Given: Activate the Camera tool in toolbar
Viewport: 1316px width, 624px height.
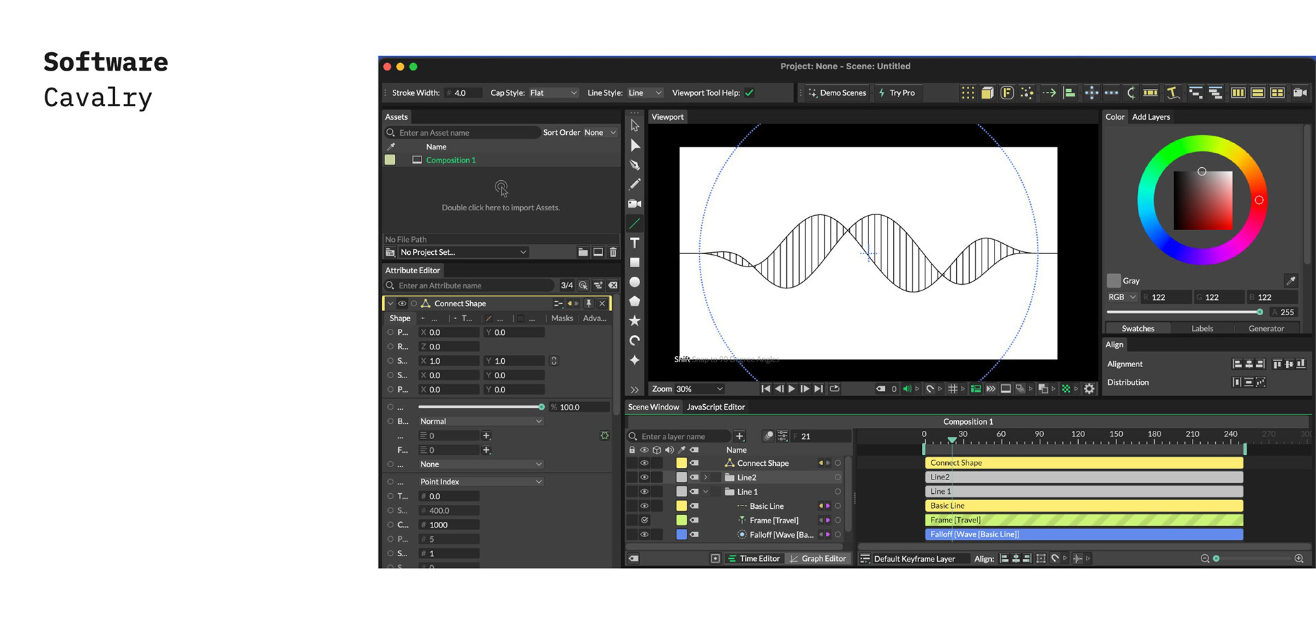Looking at the screenshot, I should 635,204.
